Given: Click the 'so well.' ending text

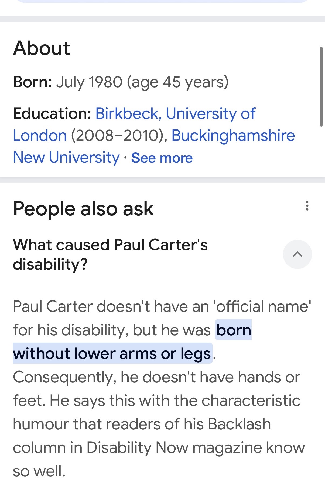Looking at the screenshot, I should 39,471.
